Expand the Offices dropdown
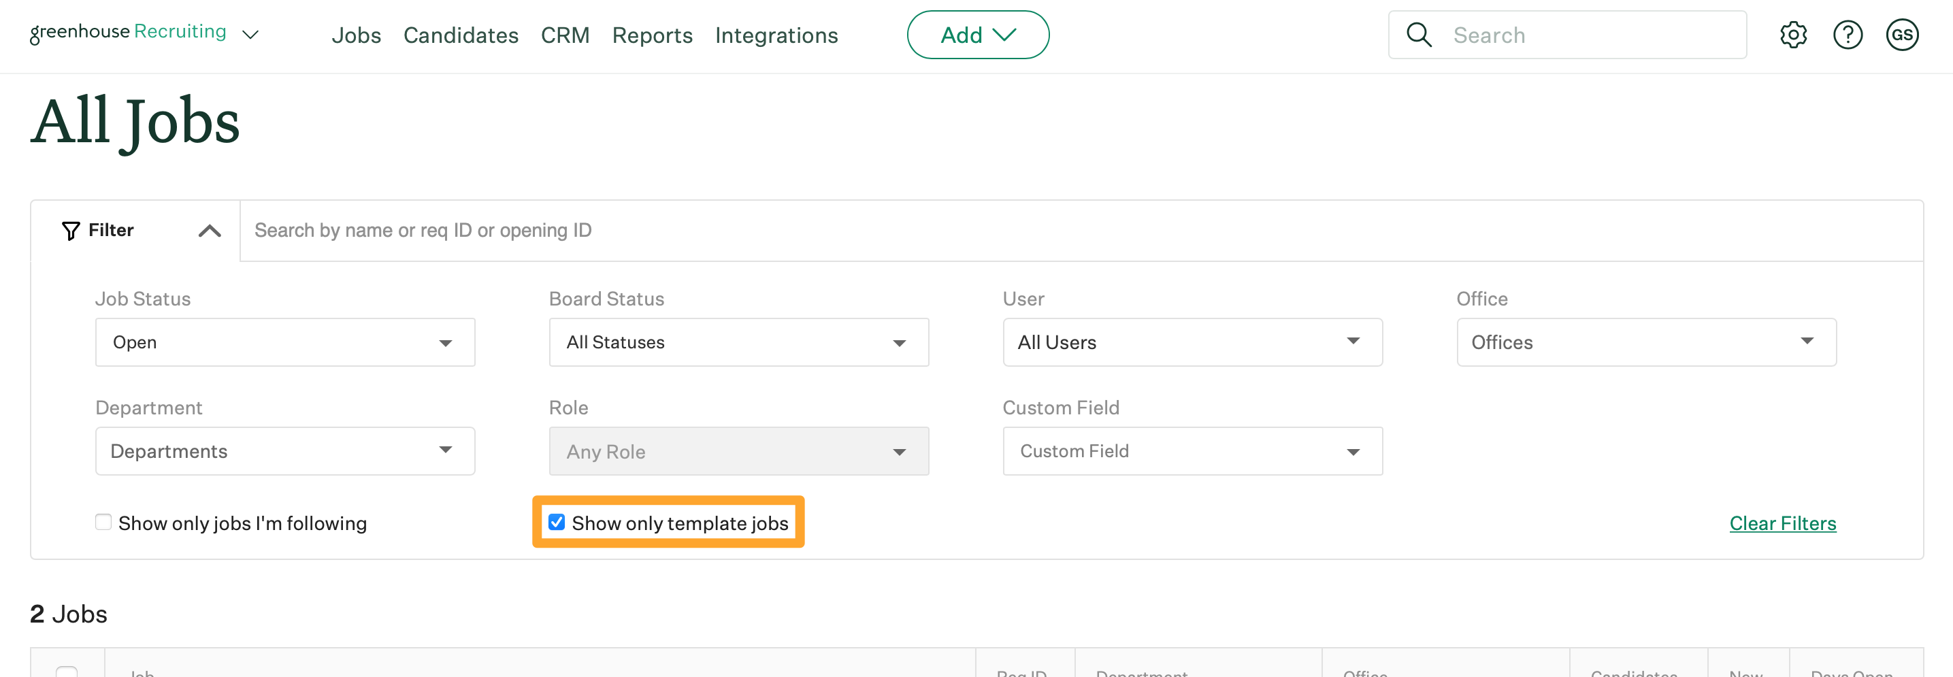The image size is (1953, 677). pyautogui.click(x=1646, y=343)
